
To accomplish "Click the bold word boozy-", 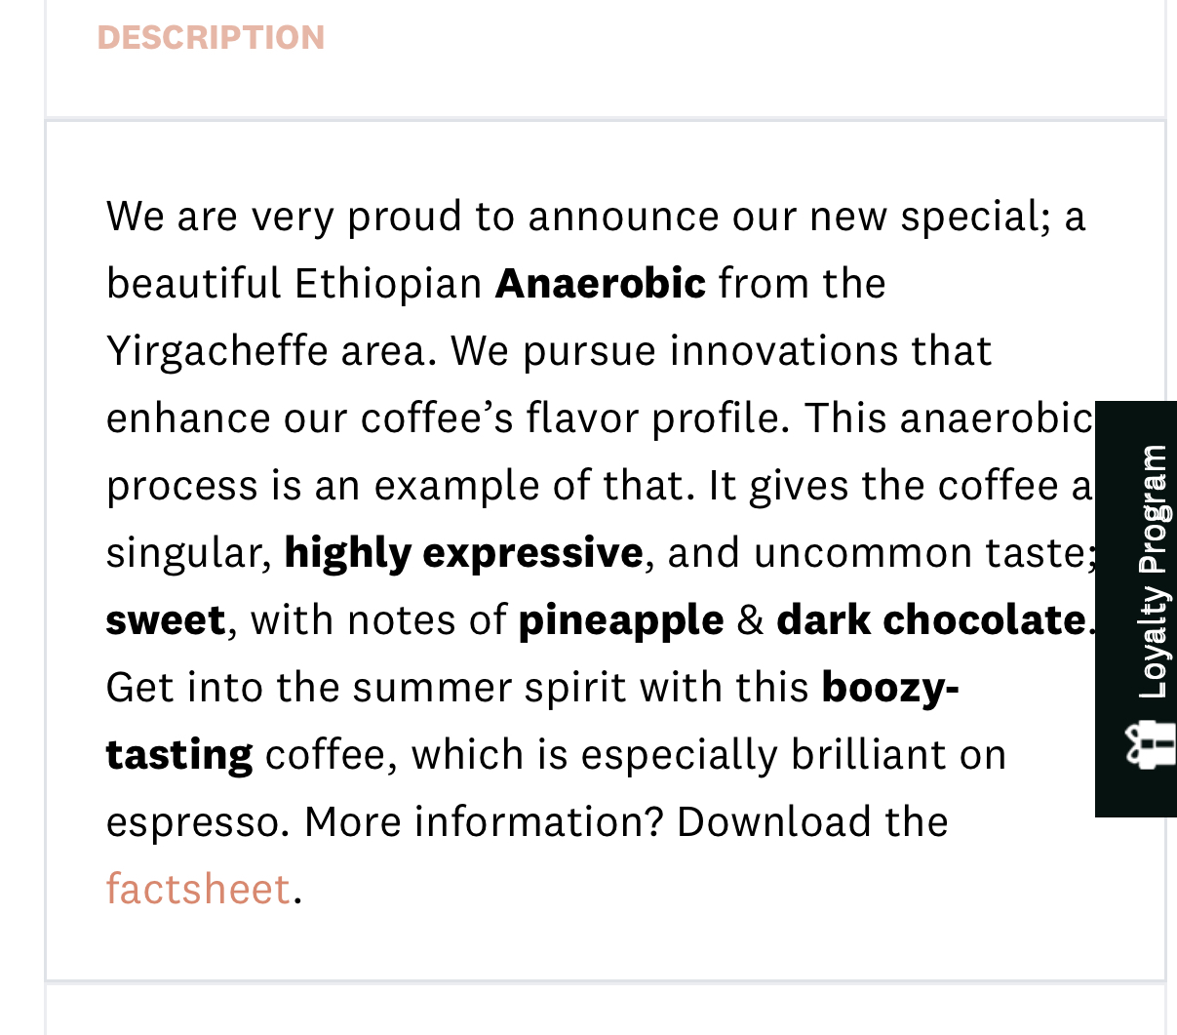I will (890, 688).
